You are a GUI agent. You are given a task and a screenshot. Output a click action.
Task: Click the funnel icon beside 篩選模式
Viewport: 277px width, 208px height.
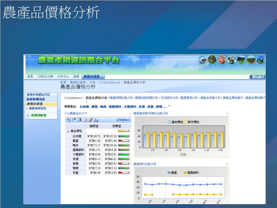[x=117, y=120]
